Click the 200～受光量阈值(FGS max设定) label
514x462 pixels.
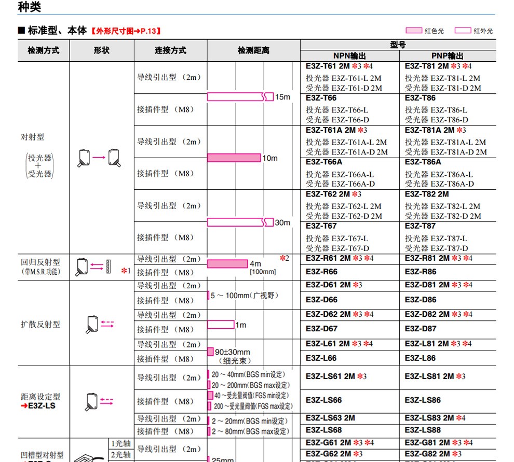tap(253, 407)
